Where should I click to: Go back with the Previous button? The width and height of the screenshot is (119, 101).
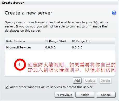pos(64,95)
